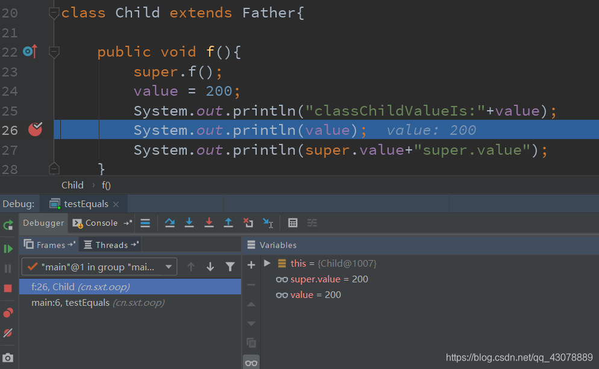The height and width of the screenshot is (369, 599).
Task: Move to next frame with down arrow
Action: pos(210,267)
